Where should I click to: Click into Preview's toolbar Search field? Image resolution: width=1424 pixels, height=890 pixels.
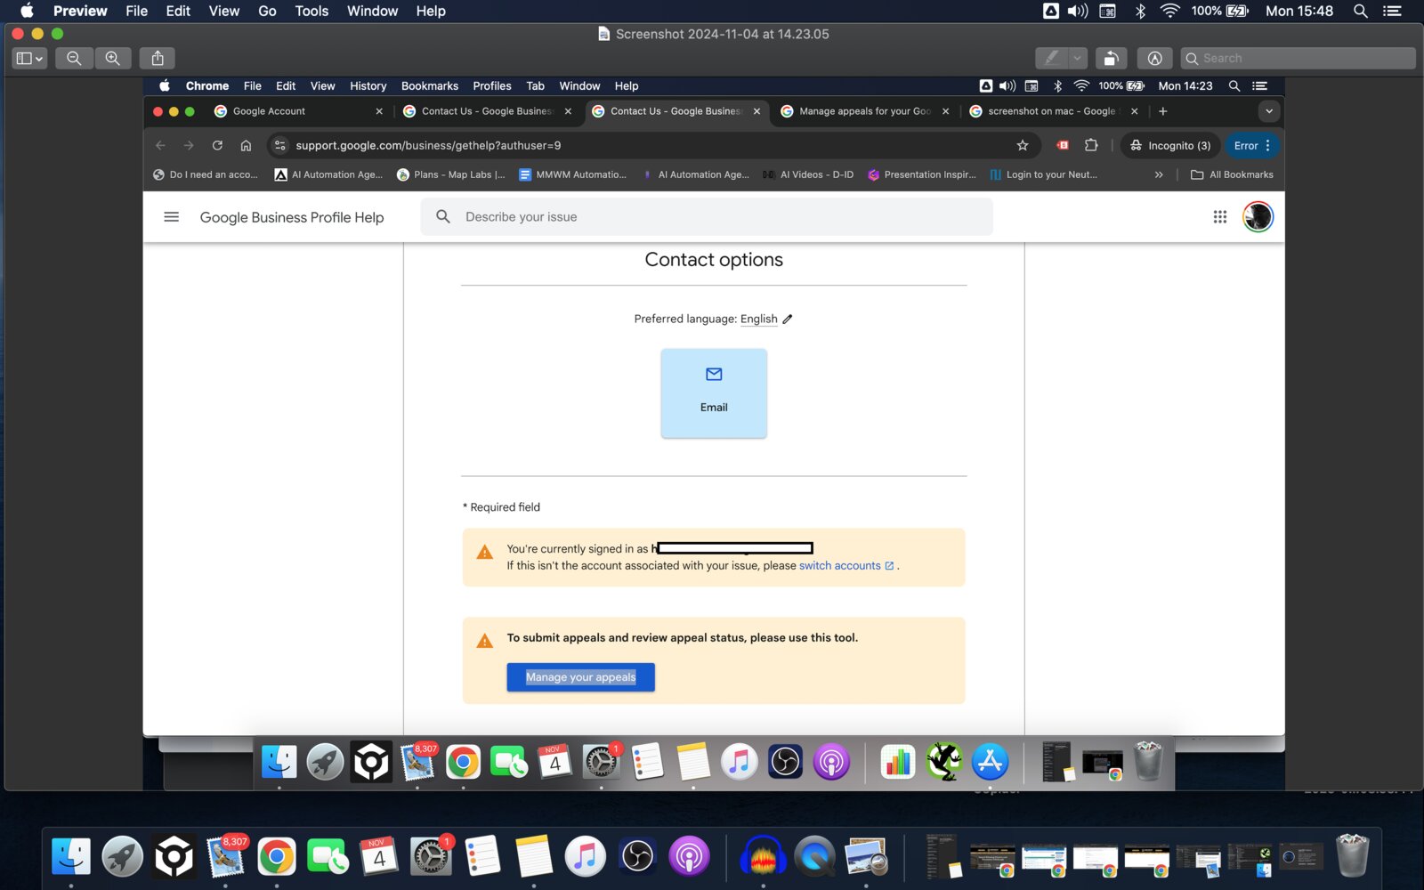[x=1298, y=58]
